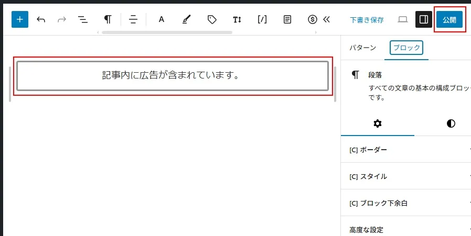Image resolution: width=471 pixels, height=236 pixels.
Task: Click the letter A text style icon
Action: click(x=162, y=20)
